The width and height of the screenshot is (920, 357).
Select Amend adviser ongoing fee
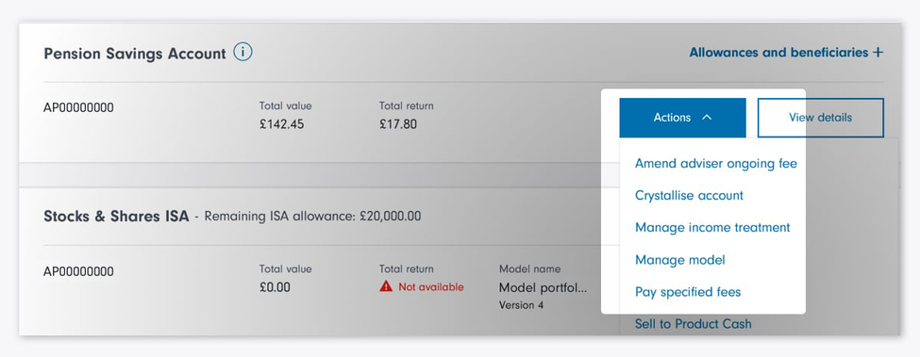[716, 163]
